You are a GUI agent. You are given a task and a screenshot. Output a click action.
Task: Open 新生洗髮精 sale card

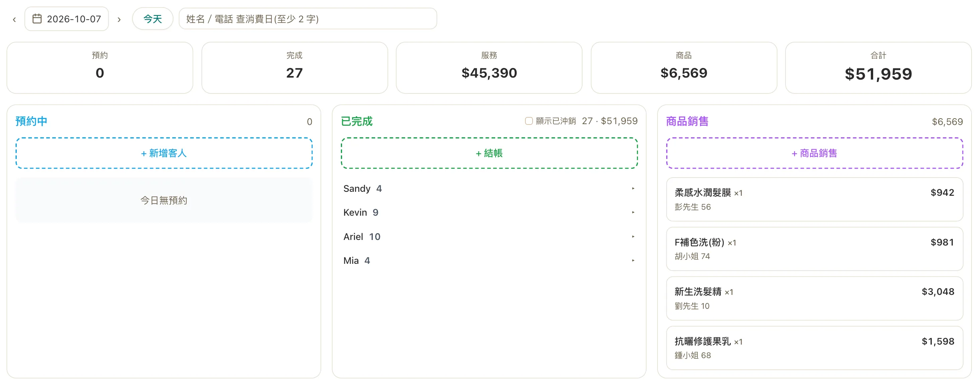[815, 298]
